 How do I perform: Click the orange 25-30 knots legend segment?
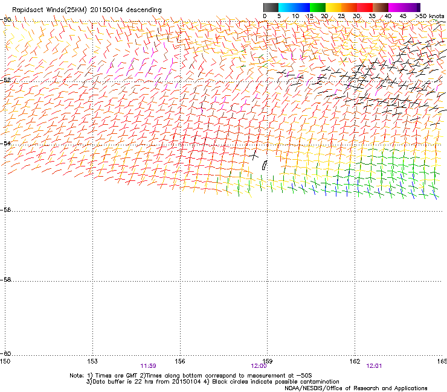pos(349,7)
